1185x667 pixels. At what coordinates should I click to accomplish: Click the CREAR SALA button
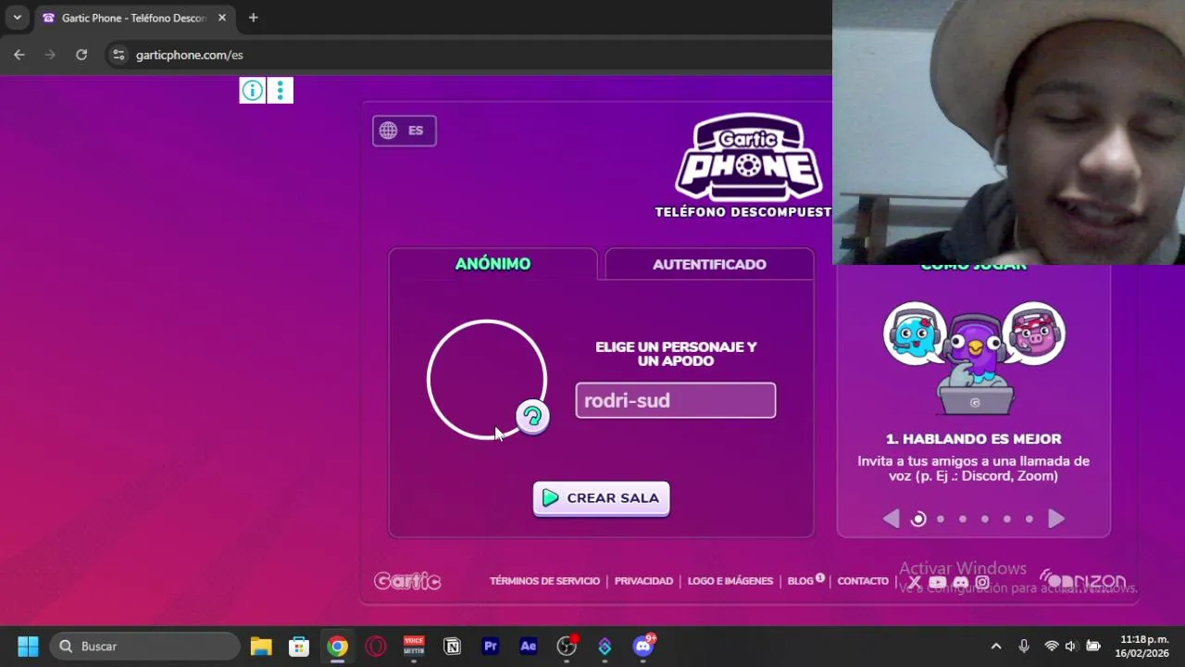[602, 498]
